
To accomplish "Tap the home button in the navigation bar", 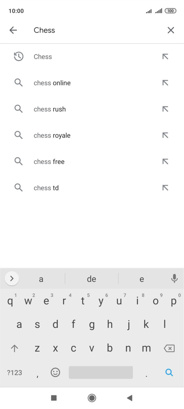I will 92,398.
